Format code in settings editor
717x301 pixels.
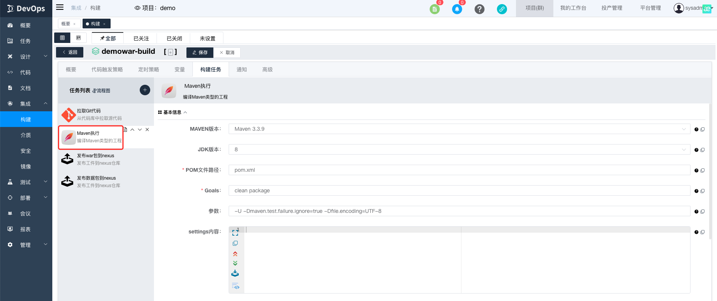click(235, 286)
